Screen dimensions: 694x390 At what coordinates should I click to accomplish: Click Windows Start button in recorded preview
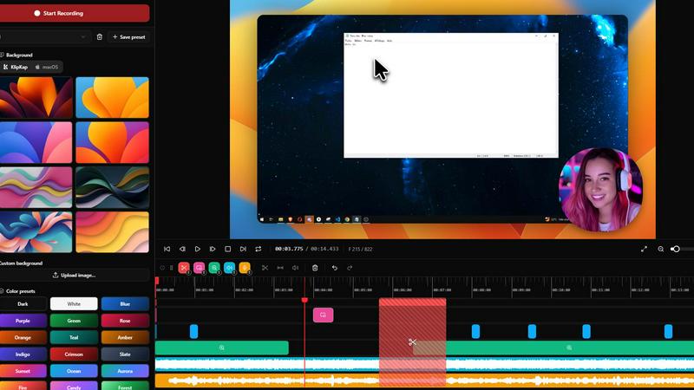tap(262, 219)
